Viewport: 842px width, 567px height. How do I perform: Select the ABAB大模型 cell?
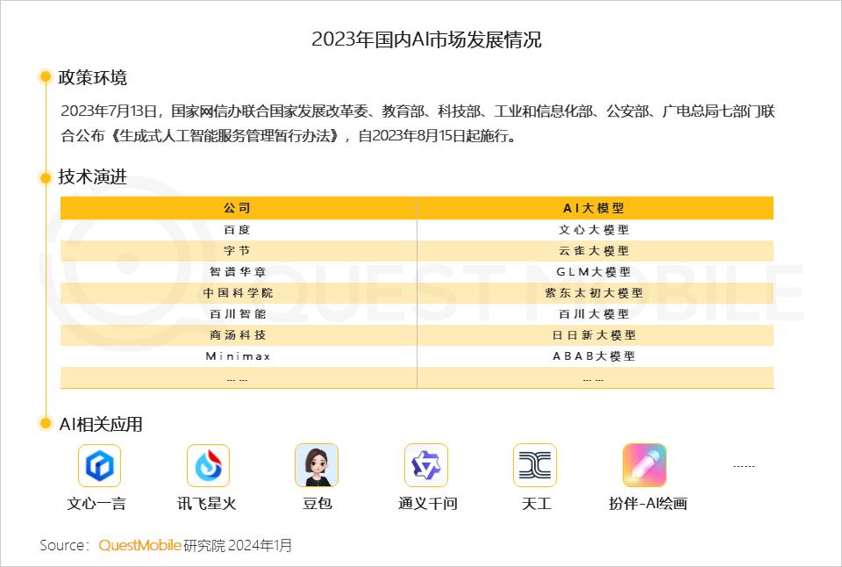(x=595, y=356)
